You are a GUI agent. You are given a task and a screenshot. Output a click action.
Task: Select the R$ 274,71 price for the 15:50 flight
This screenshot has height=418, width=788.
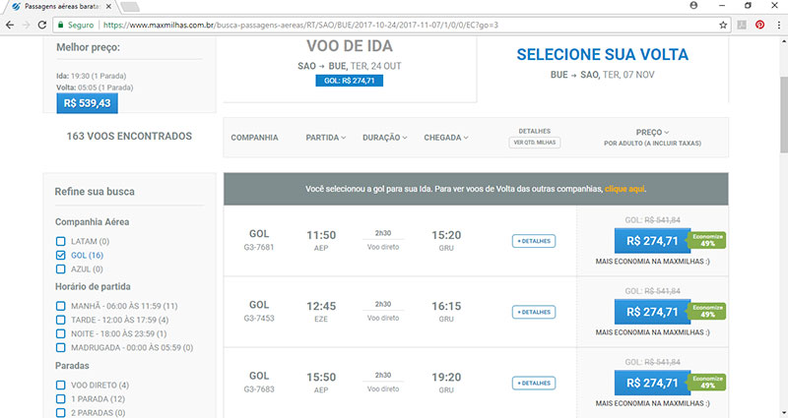pyautogui.click(x=652, y=384)
